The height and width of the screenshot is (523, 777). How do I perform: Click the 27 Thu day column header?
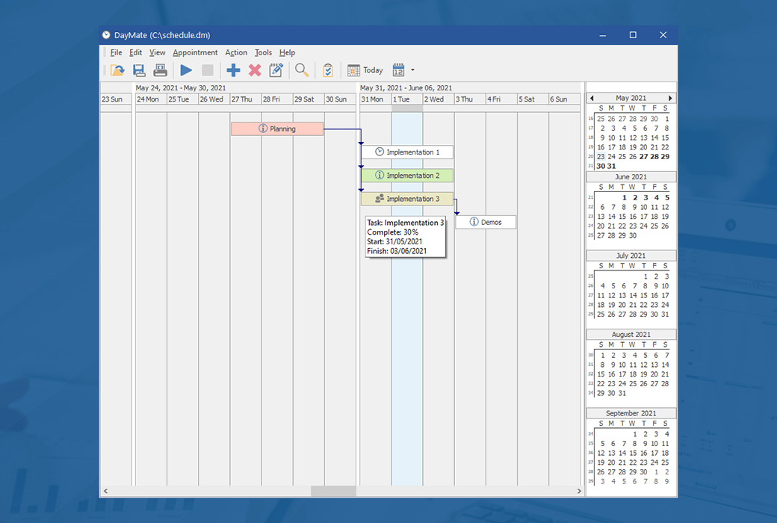245,99
